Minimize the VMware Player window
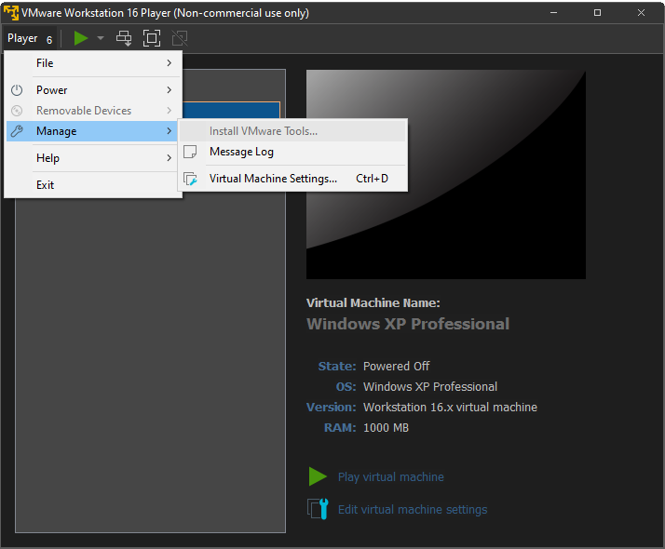This screenshot has height=549, width=665. pyautogui.click(x=553, y=13)
